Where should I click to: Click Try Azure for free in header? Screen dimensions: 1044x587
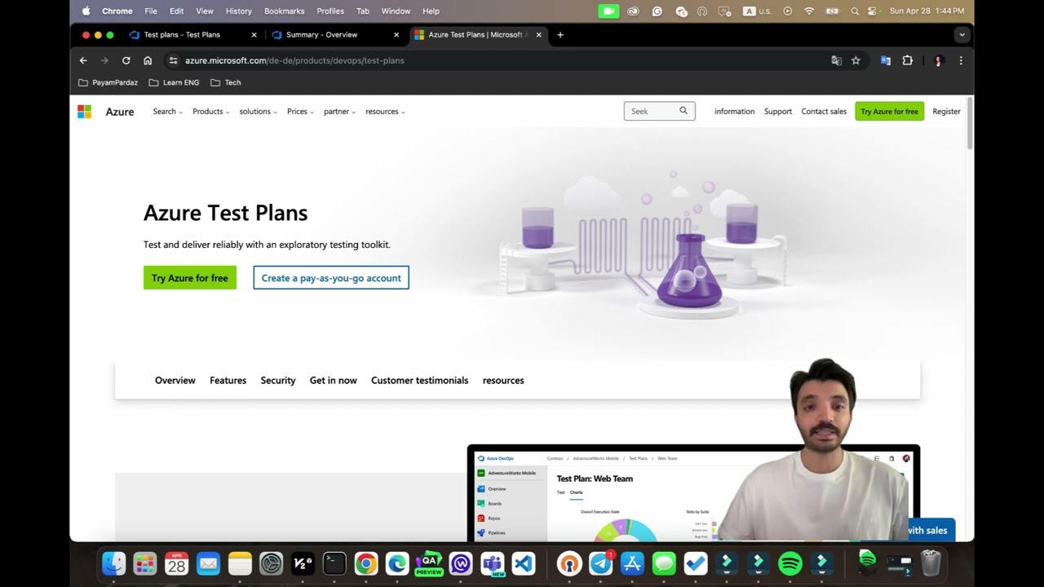click(x=889, y=112)
